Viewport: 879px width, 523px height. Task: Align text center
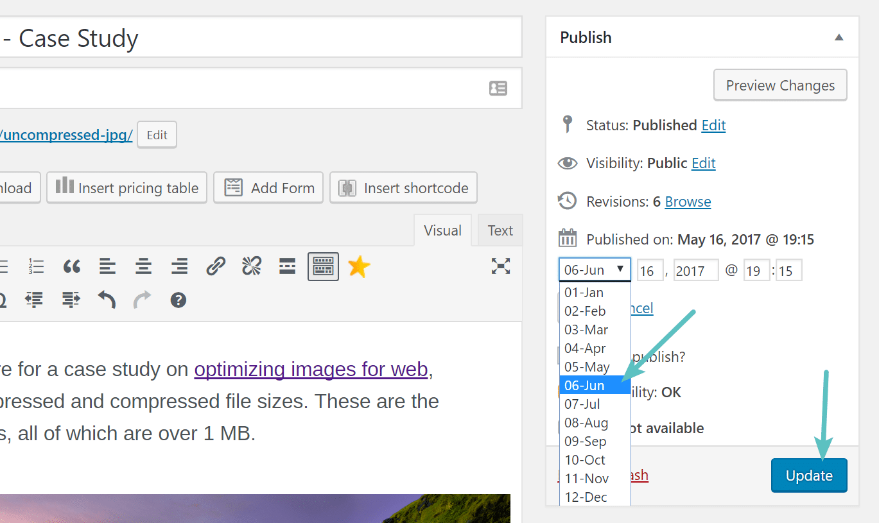tap(143, 266)
